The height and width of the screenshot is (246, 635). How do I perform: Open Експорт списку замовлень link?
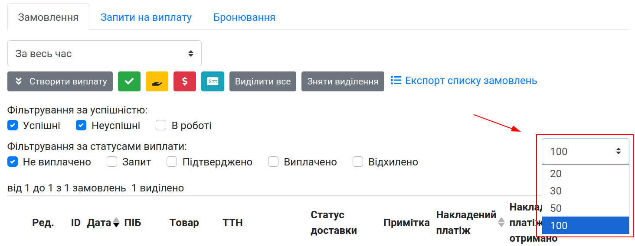471,81
